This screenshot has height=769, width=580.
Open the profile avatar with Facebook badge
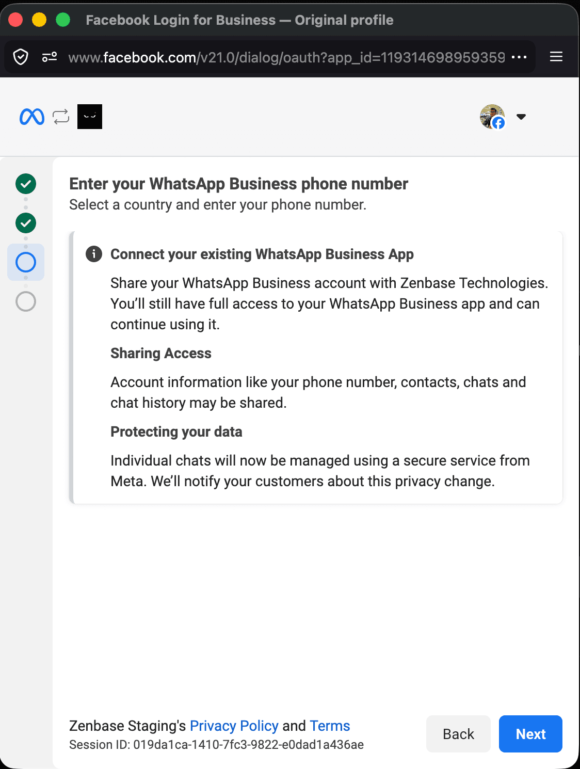(492, 117)
